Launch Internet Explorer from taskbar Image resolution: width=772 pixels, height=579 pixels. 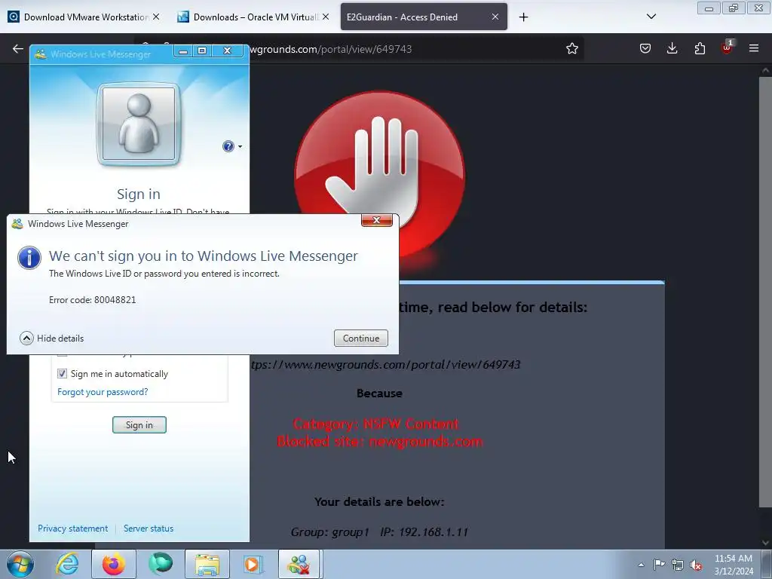(67, 564)
